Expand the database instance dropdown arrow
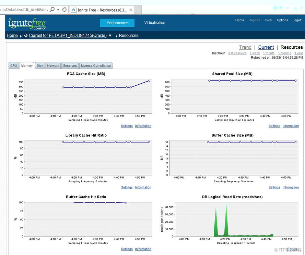 (x=110, y=36)
